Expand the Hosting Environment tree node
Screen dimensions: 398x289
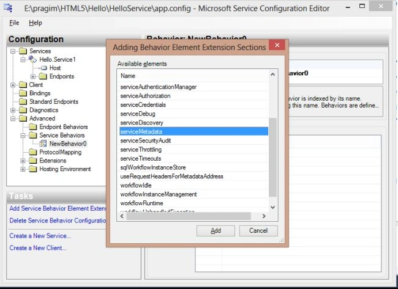23,169
